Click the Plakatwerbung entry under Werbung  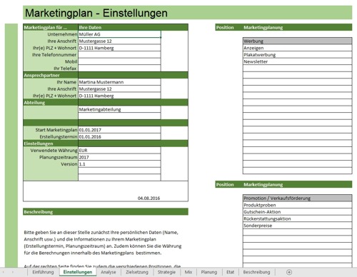tap(297, 55)
